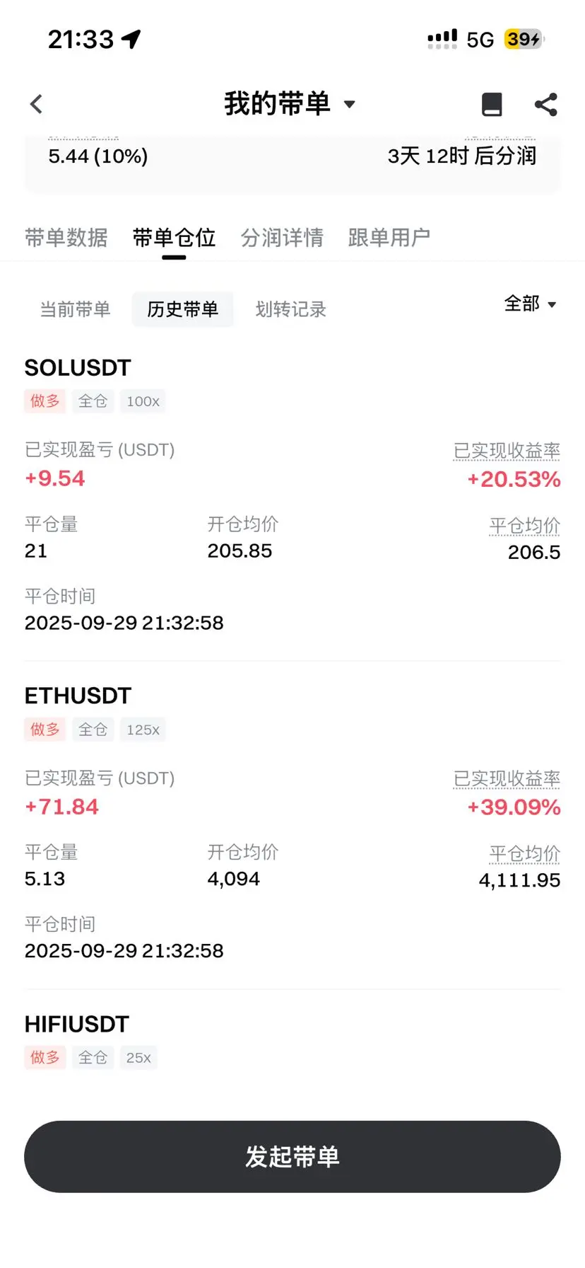Tap SOLUSDT 已实现收益率 underlined label

pos(507,451)
